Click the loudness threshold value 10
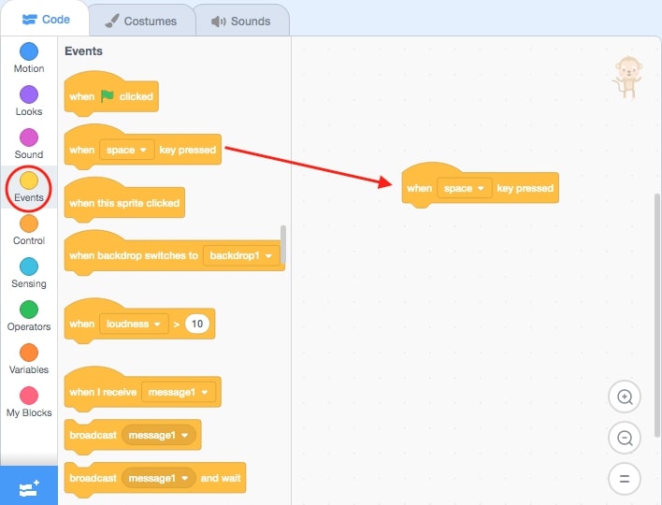This screenshot has width=662, height=505. (x=197, y=324)
